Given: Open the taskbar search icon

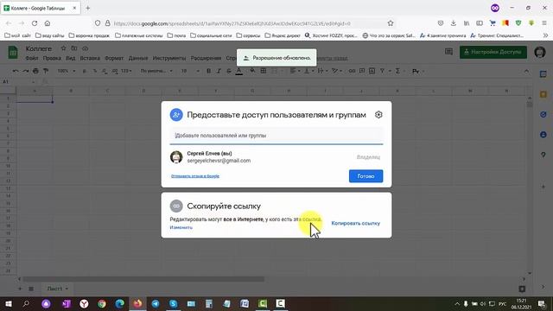Looking at the screenshot, I should point(26,303).
